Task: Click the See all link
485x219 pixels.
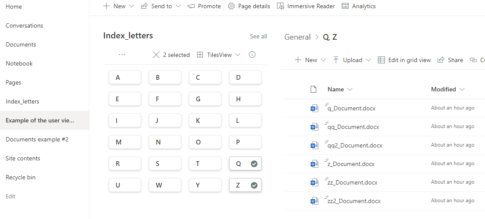Action: pyautogui.click(x=258, y=37)
